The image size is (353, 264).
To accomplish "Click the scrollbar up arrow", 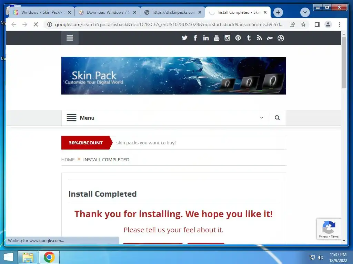I will (344, 34).
